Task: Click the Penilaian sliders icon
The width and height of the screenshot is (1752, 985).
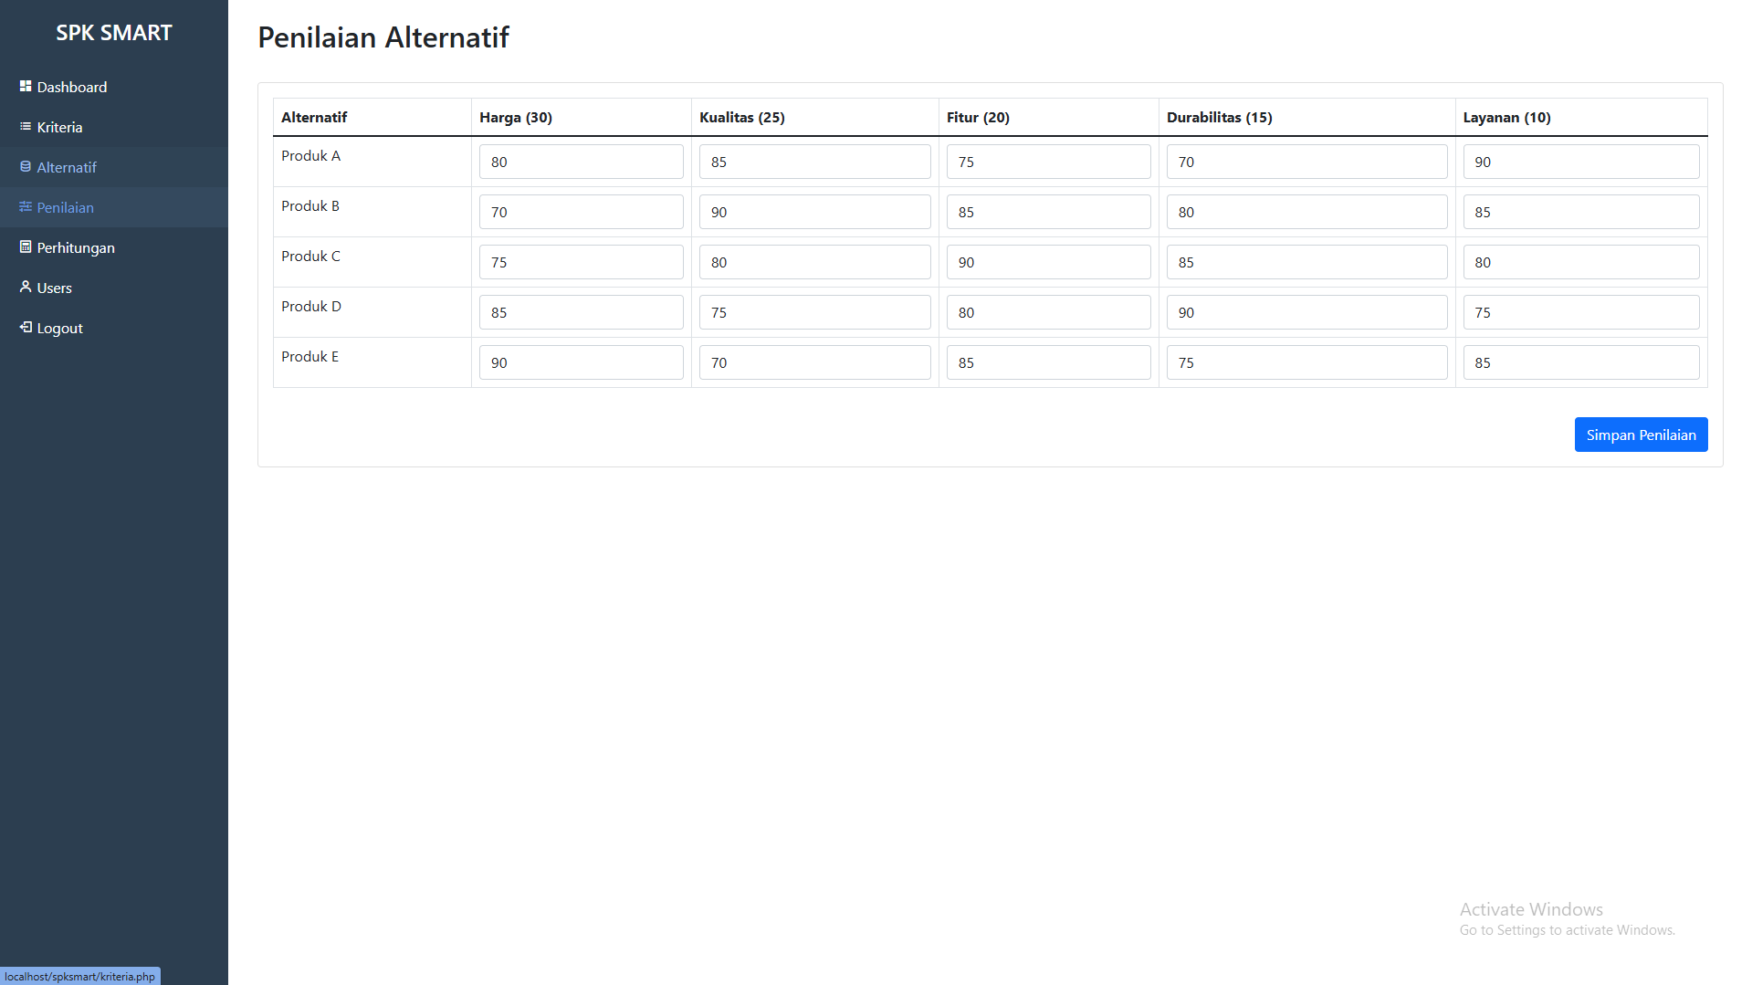Action: 26,206
